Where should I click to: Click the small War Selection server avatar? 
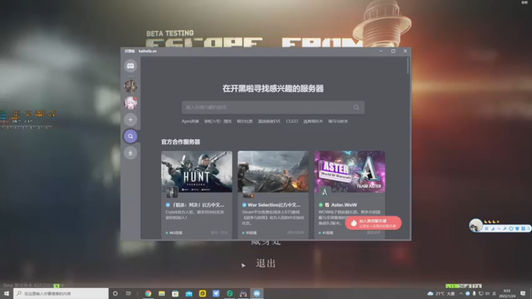click(248, 192)
